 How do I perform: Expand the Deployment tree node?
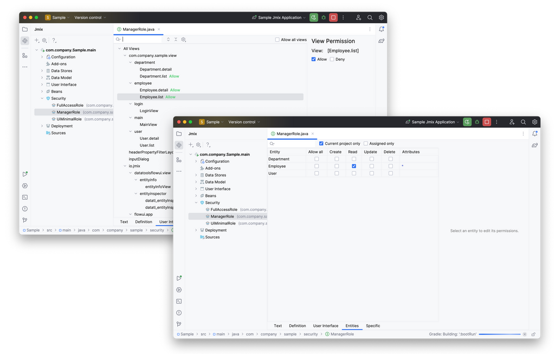(196, 230)
